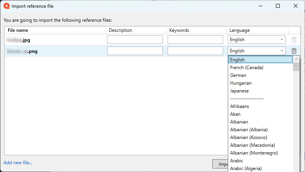Delete the .jpg file row with trash icon

[294, 40]
